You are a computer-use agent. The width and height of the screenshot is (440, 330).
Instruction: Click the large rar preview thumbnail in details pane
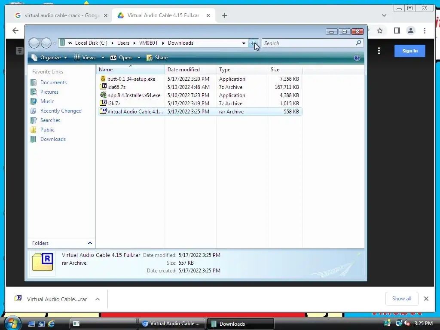click(43, 262)
